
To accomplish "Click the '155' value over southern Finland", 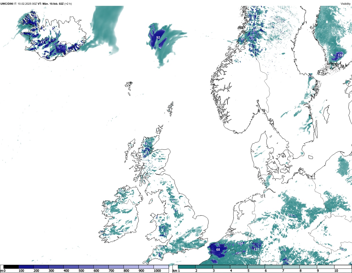I will (x=340, y=55).
